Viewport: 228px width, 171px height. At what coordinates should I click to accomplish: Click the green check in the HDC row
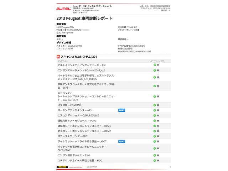pos(155,161)
